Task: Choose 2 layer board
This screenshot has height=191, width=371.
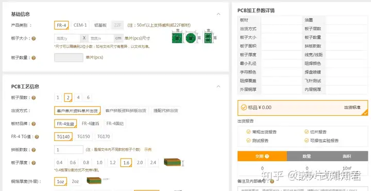Action: [x=68, y=98]
